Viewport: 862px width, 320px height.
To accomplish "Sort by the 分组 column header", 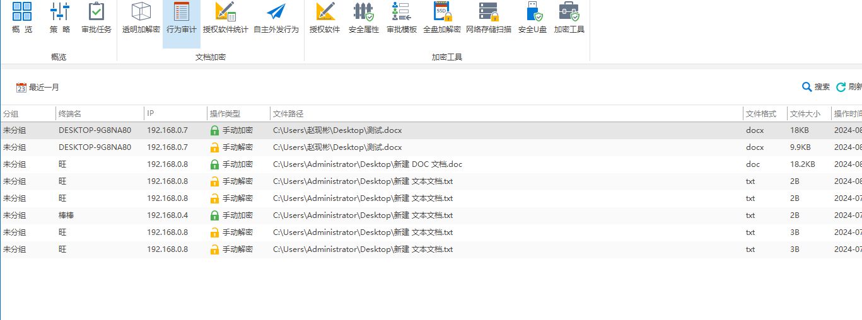I will (11, 114).
